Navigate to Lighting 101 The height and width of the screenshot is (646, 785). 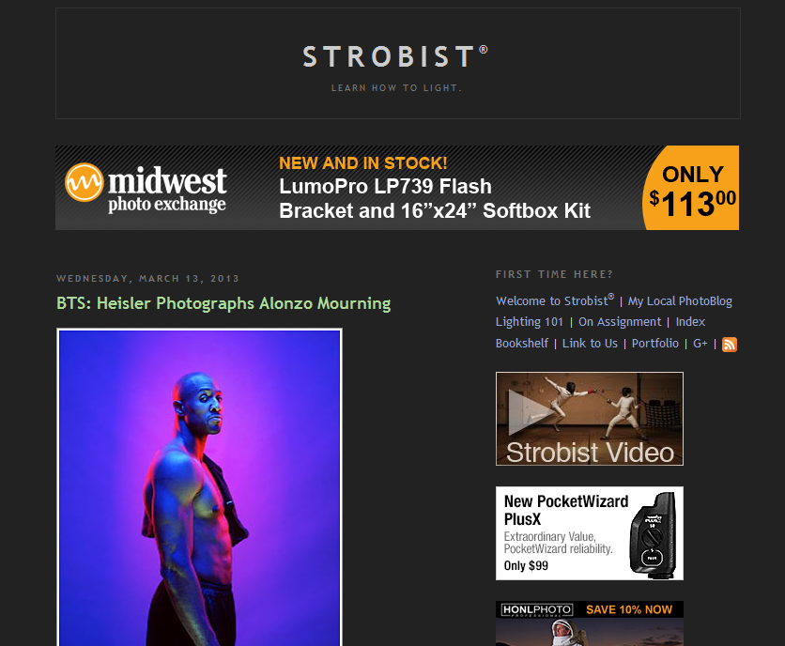pyautogui.click(x=530, y=322)
